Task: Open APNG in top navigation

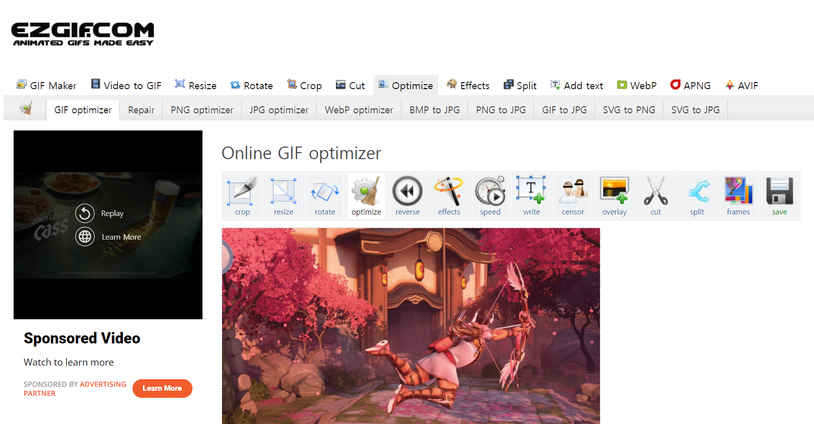Action: pyautogui.click(x=691, y=85)
